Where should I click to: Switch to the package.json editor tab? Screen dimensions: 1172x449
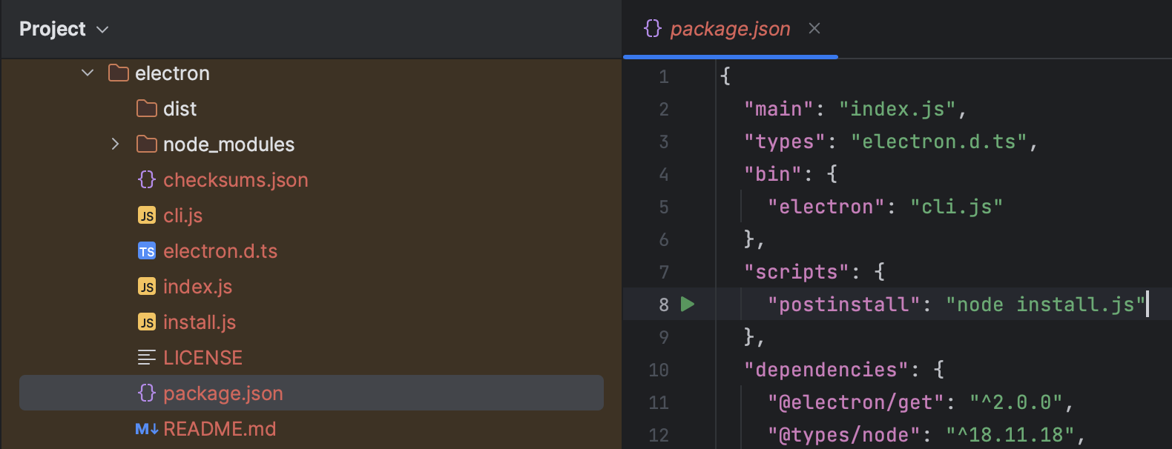pyautogui.click(x=731, y=29)
